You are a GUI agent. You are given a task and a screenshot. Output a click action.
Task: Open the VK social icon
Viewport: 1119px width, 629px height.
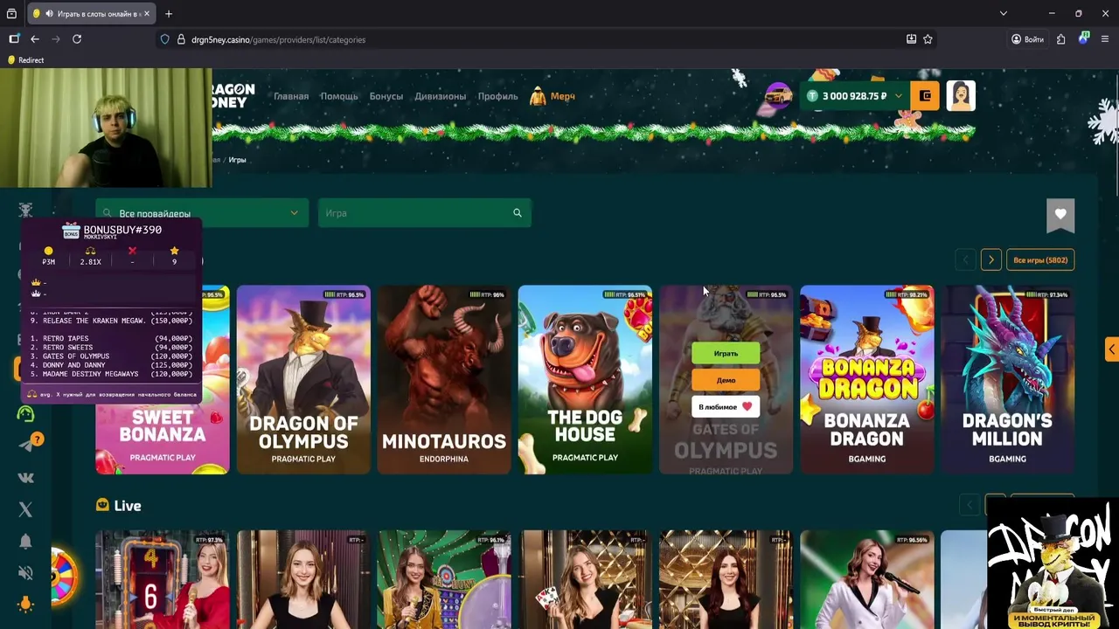(x=25, y=477)
